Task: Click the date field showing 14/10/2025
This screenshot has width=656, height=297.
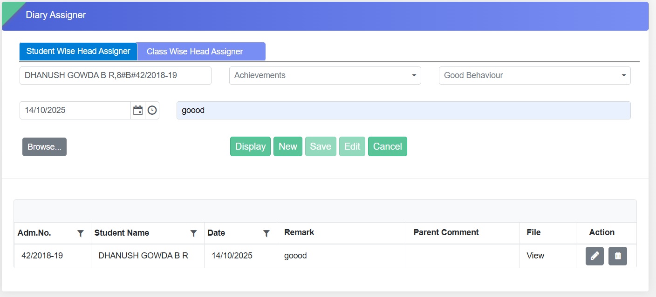Action: (75, 111)
